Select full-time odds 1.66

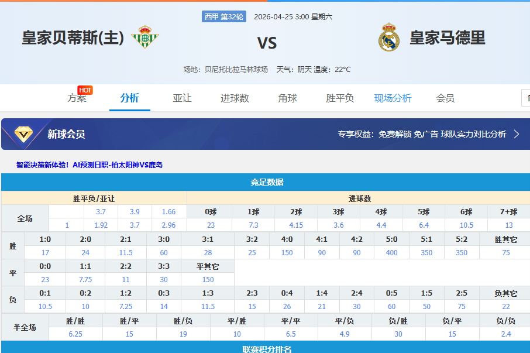pos(168,212)
